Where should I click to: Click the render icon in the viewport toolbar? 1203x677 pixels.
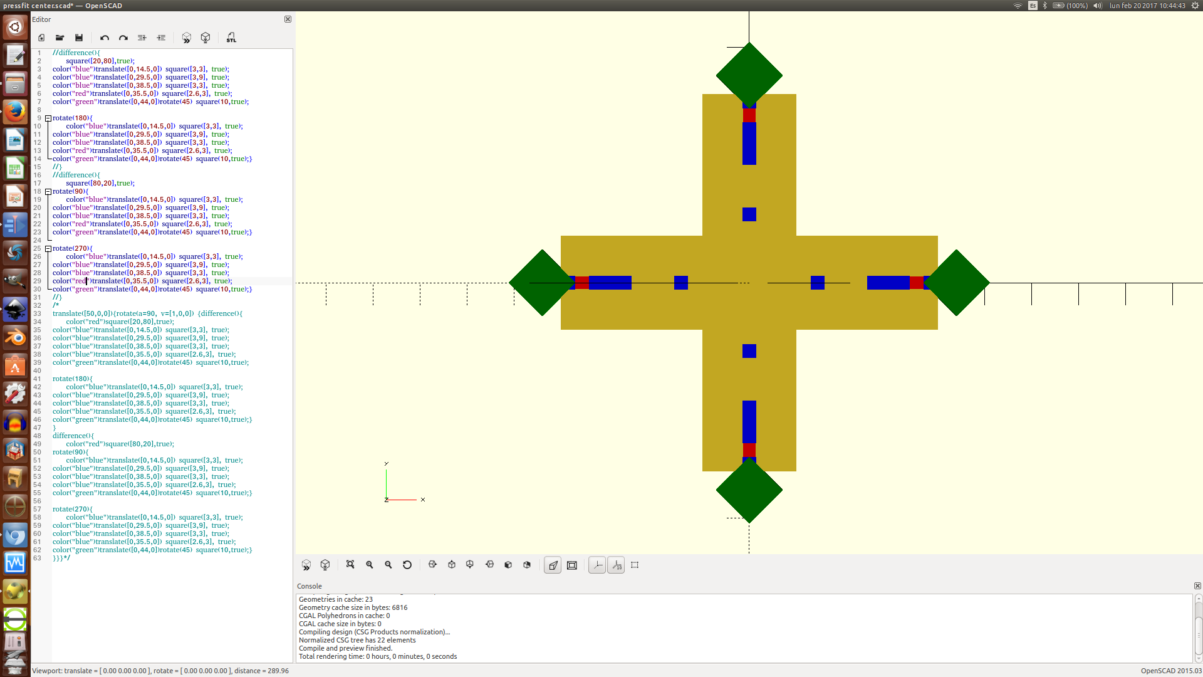[325, 565]
